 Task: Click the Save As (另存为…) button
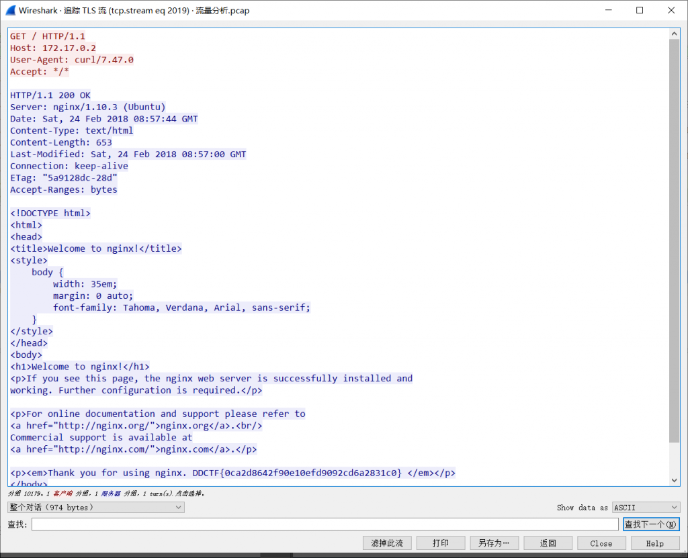click(494, 543)
